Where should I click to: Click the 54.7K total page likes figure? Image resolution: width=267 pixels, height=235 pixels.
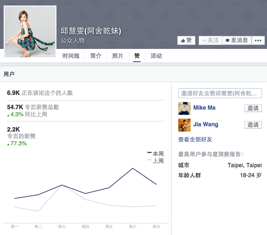pos(15,107)
